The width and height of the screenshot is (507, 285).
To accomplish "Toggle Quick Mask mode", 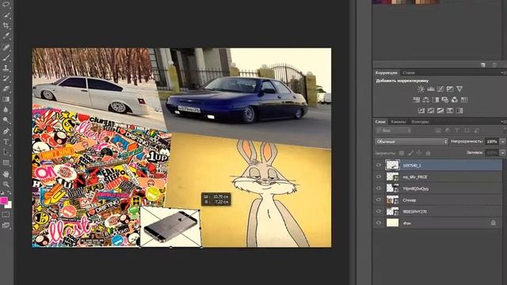I will point(6,215).
